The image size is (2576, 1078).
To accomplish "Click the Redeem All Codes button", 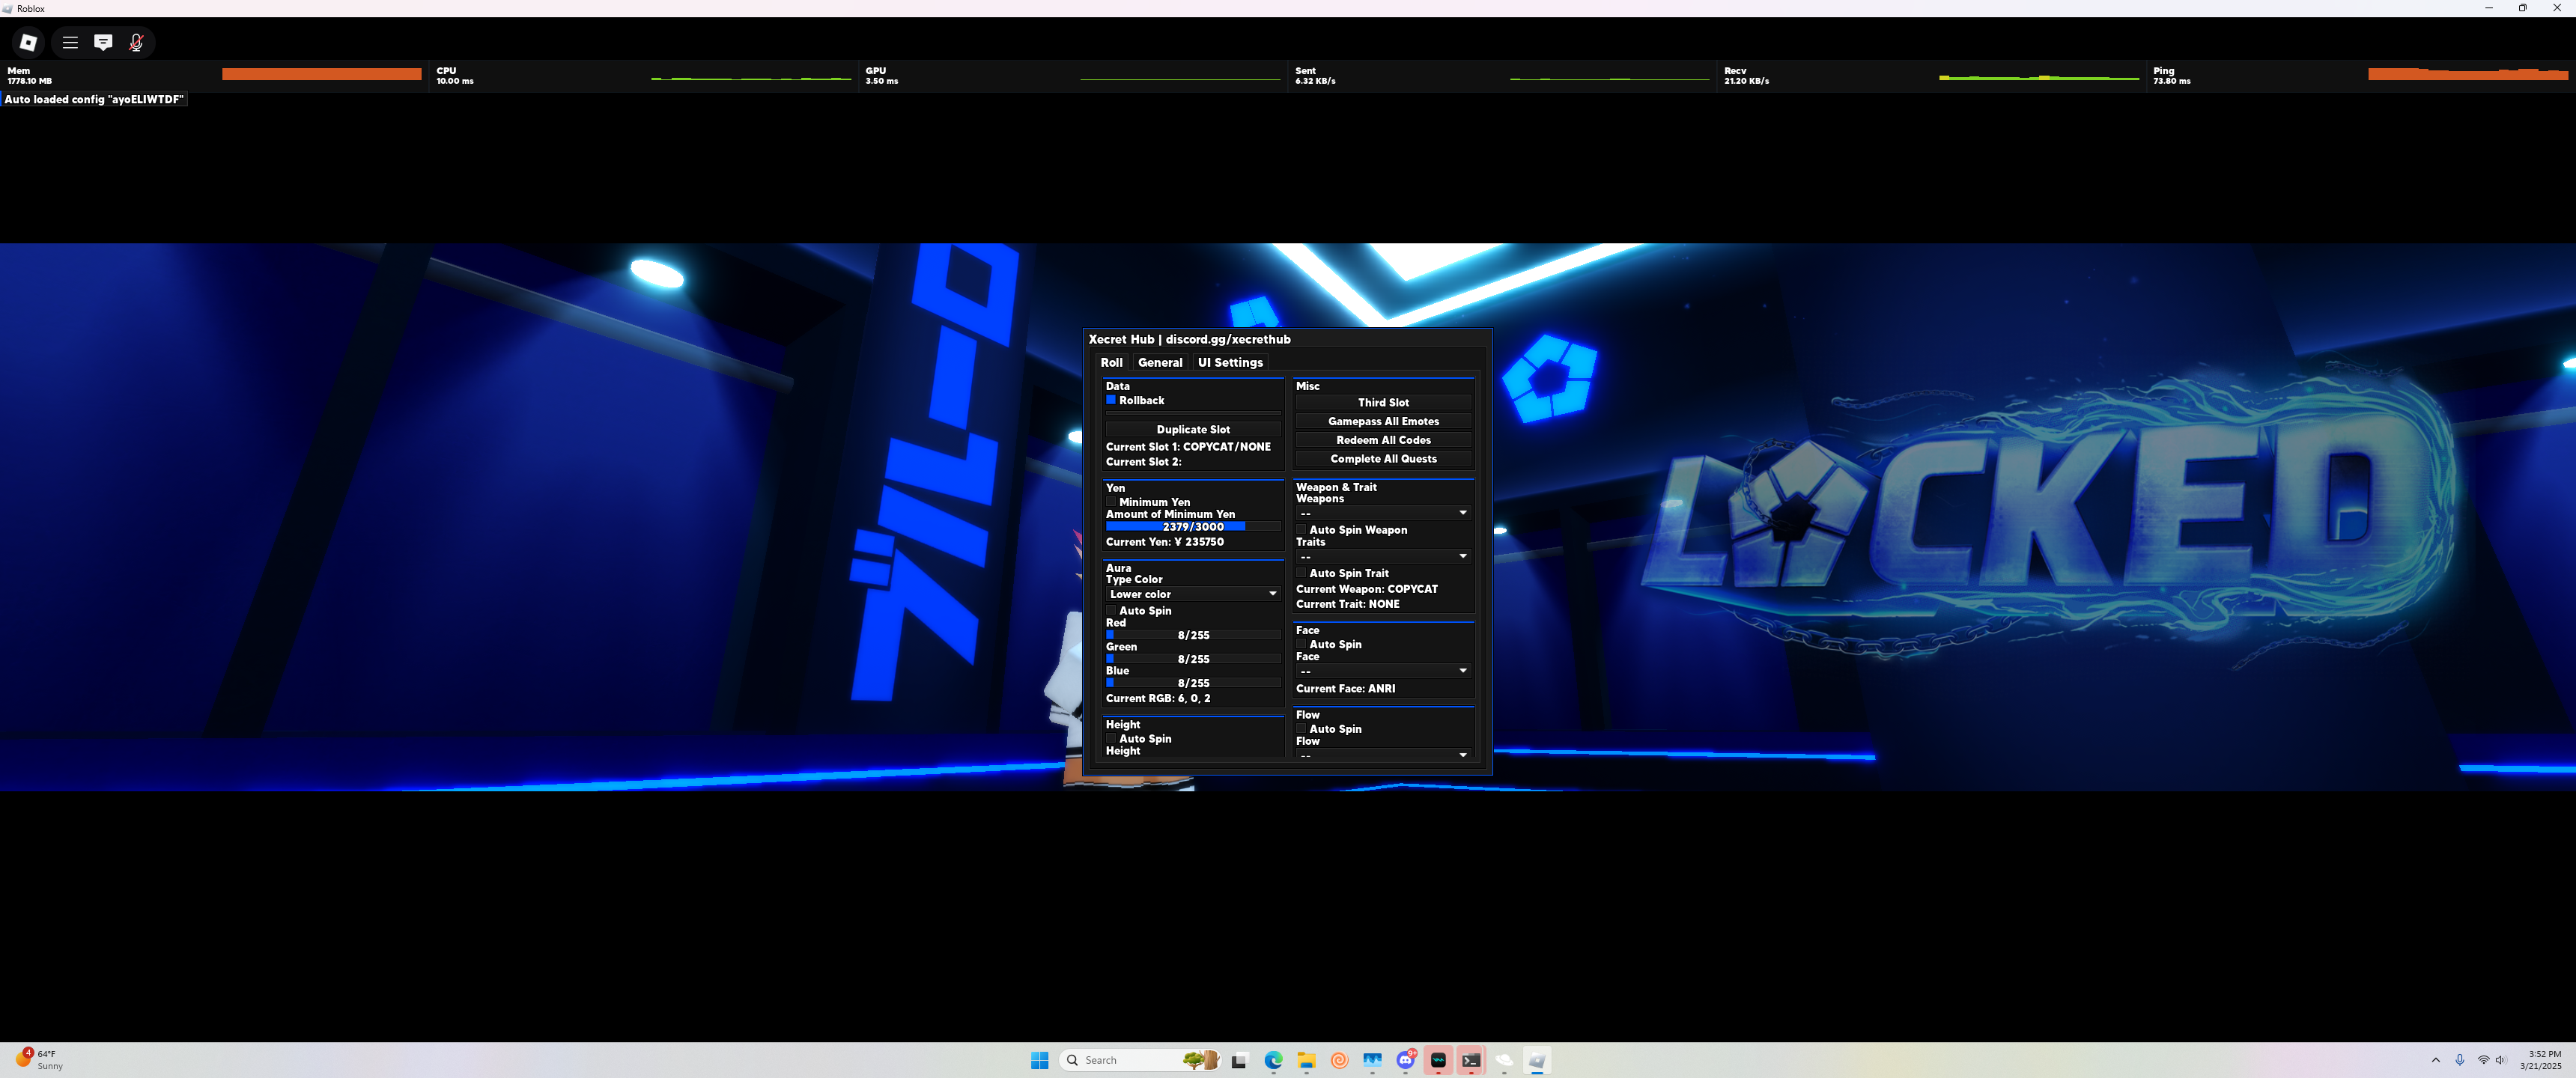I will tap(1383, 440).
